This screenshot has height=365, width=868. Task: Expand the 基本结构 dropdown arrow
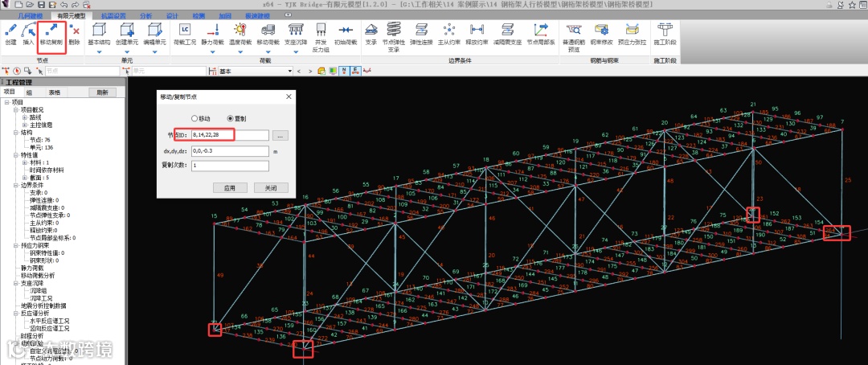[100, 52]
